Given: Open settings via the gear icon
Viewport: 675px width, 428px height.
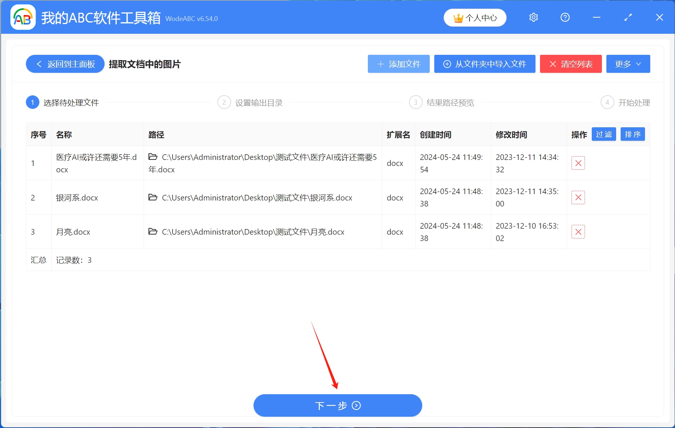Looking at the screenshot, I should 533,17.
